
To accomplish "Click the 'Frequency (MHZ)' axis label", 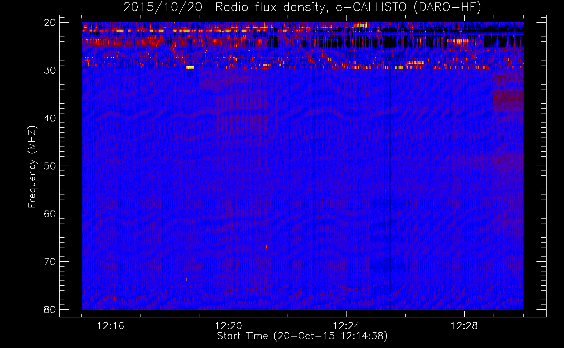I will (32, 167).
